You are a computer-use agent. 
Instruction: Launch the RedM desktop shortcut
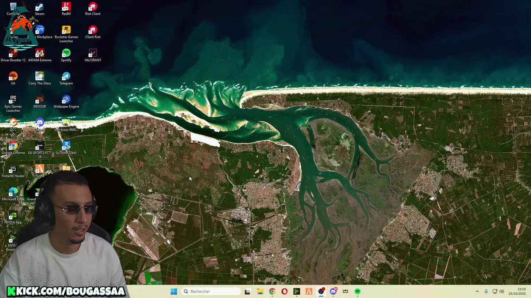click(66, 9)
